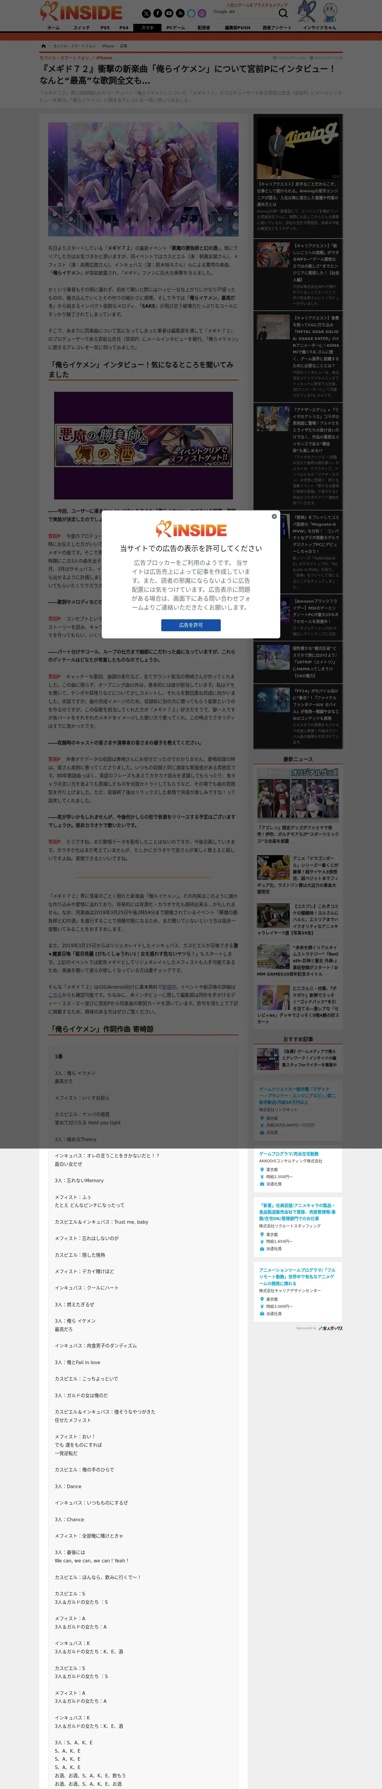Screen dimensions: 382x1789
Task: Open METAL GEAR SOLID Δ sidebar article
Action: [x=298, y=356]
